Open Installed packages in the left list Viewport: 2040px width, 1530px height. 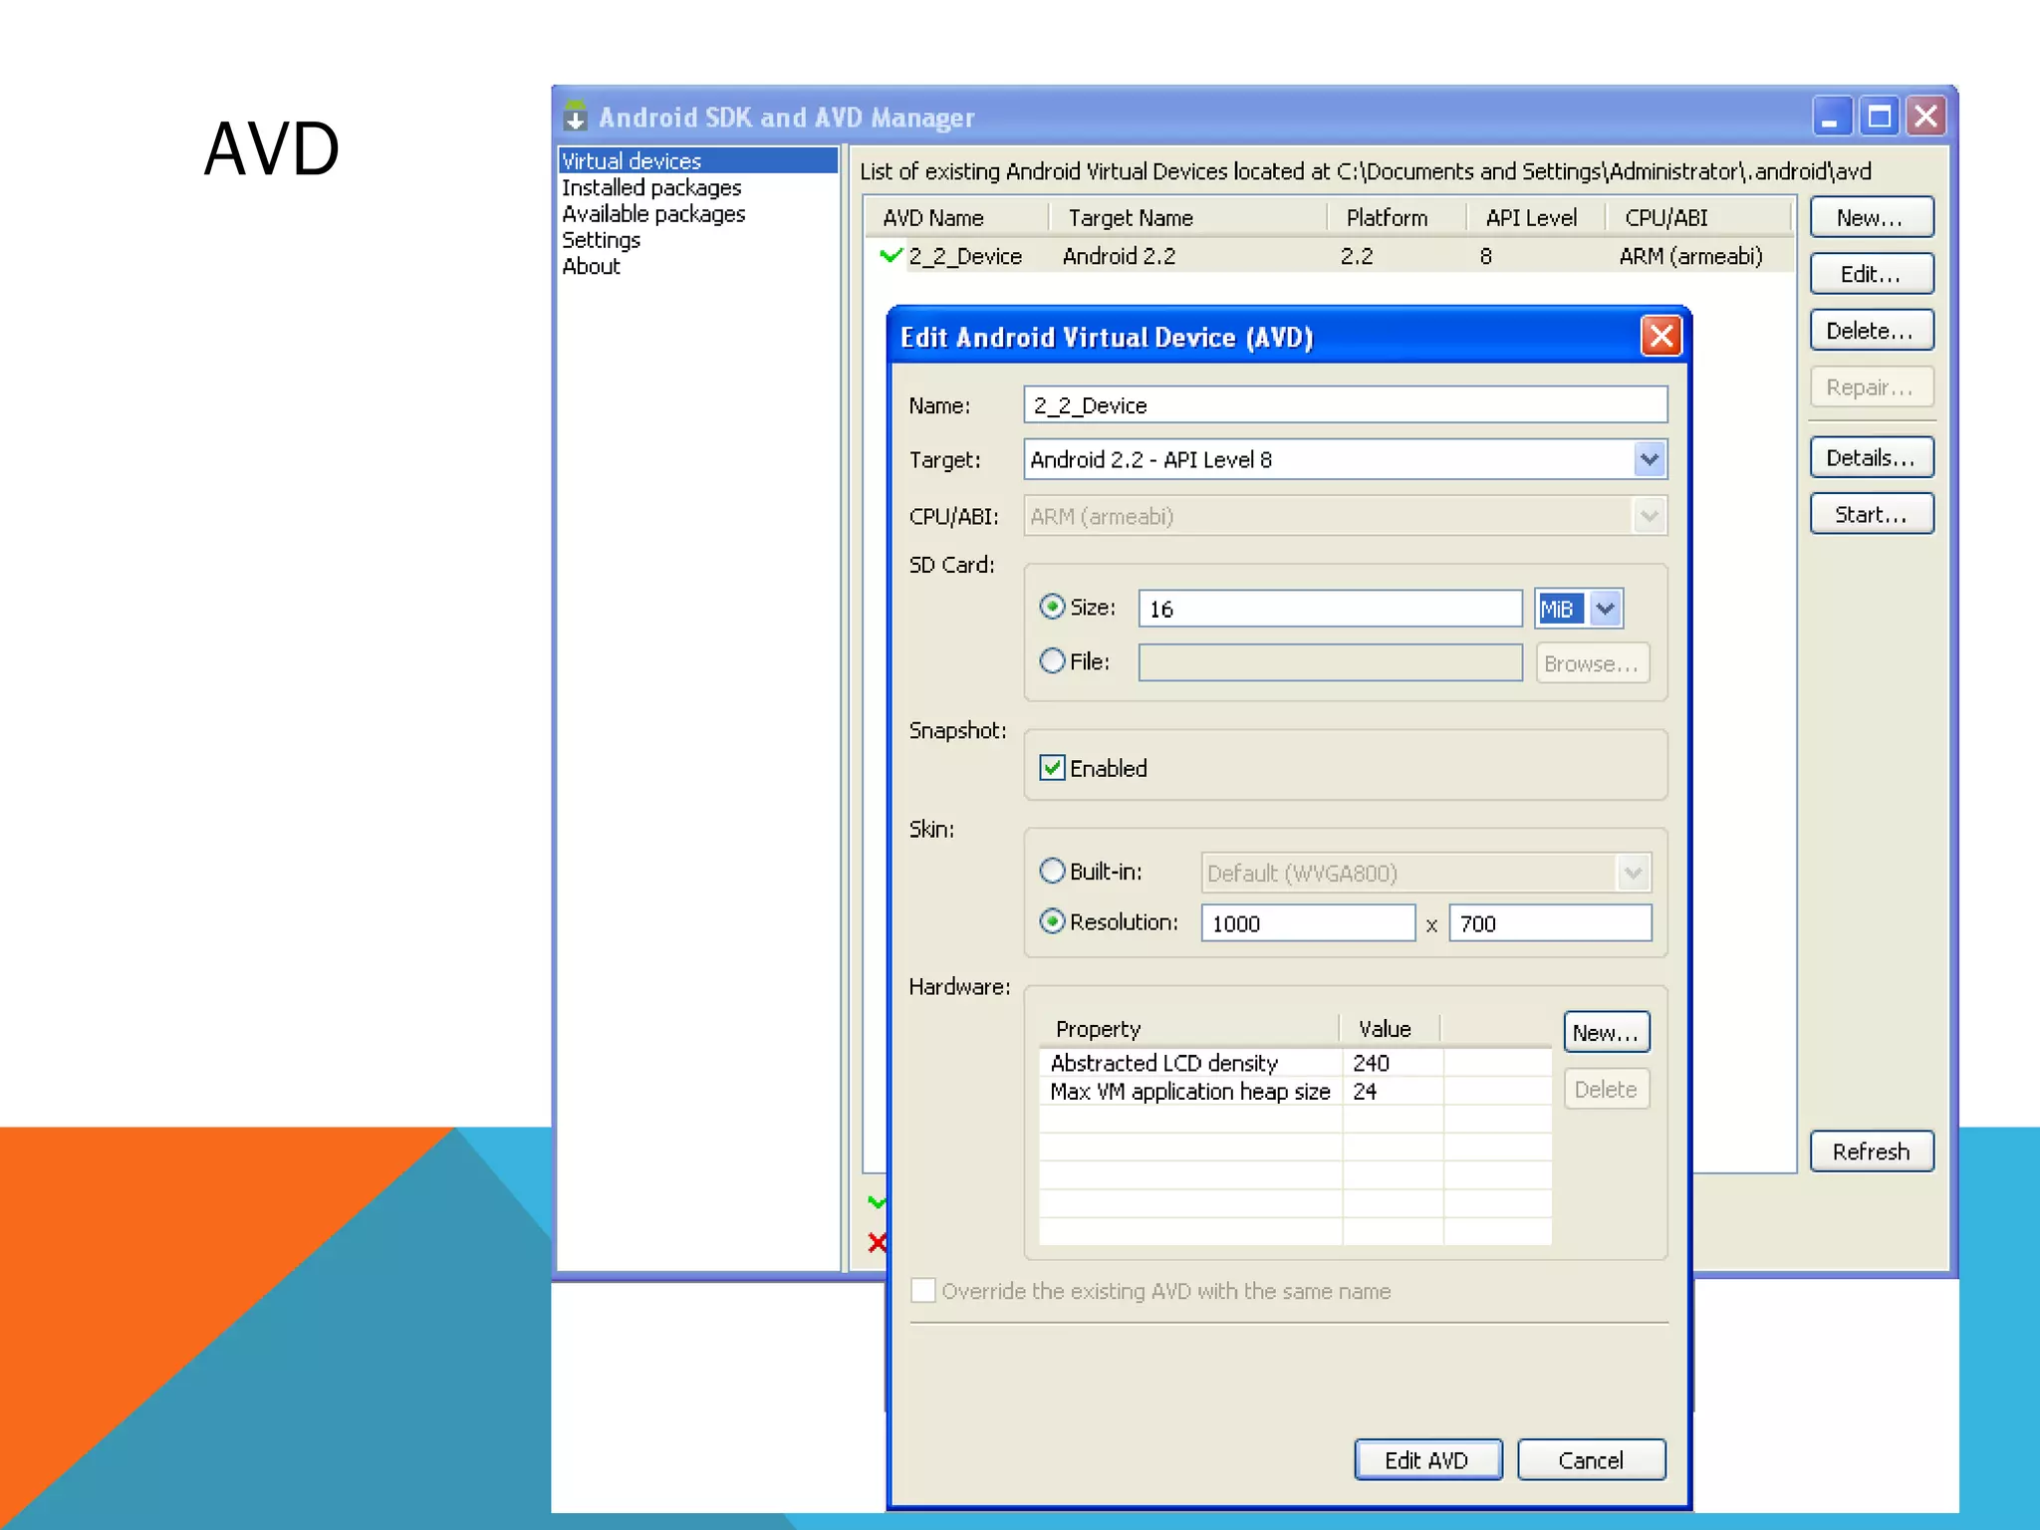651,187
